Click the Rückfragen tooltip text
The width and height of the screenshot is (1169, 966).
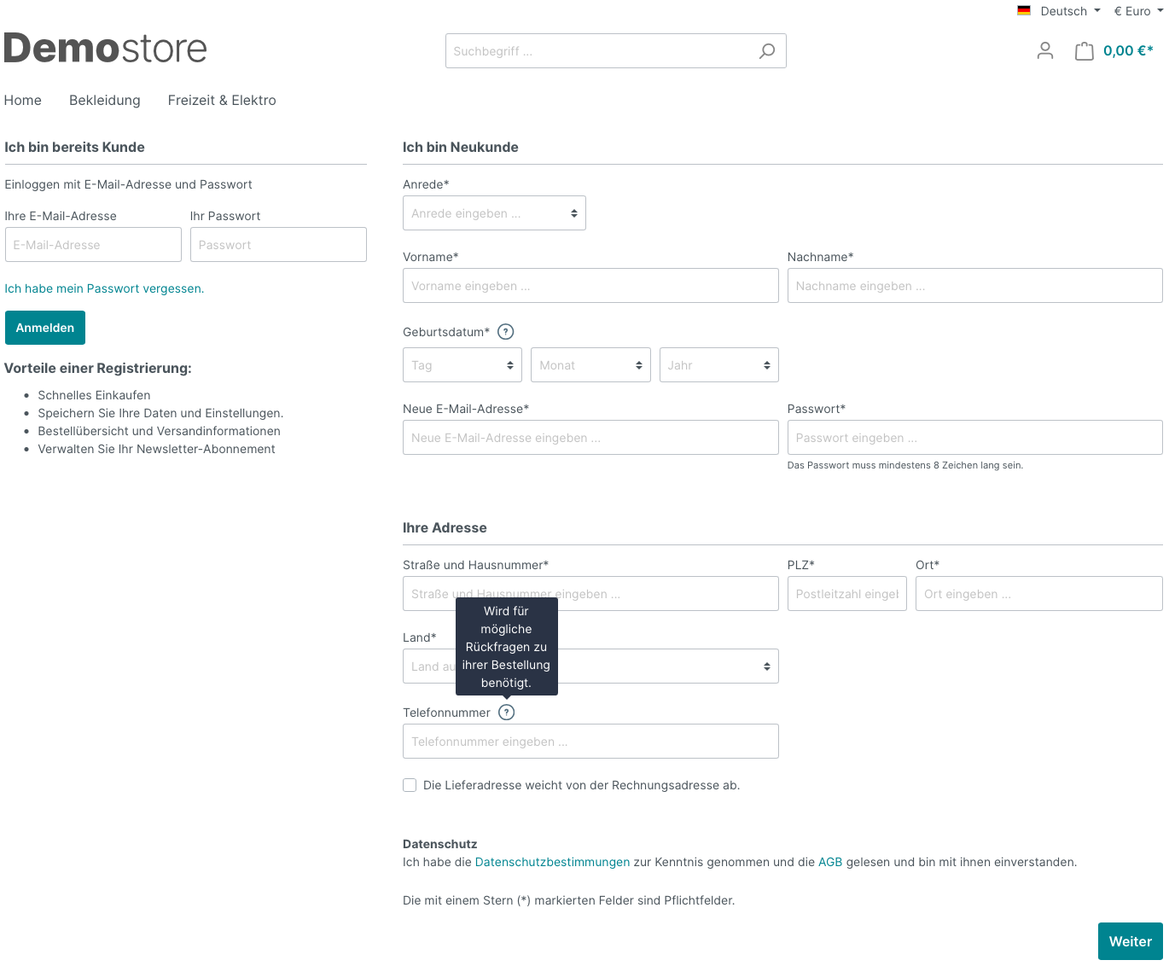point(506,647)
